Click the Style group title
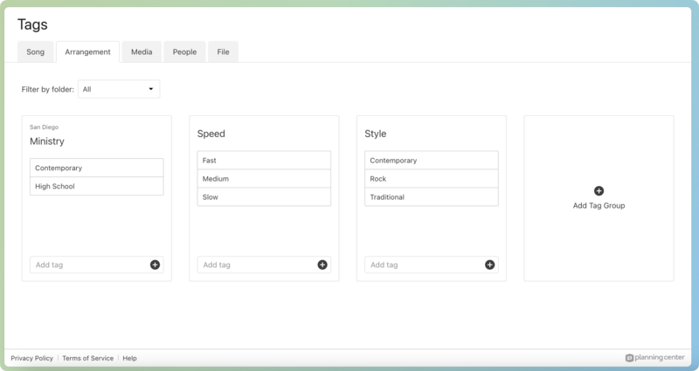This screenshot has height=371, width=699. (376, 134)
